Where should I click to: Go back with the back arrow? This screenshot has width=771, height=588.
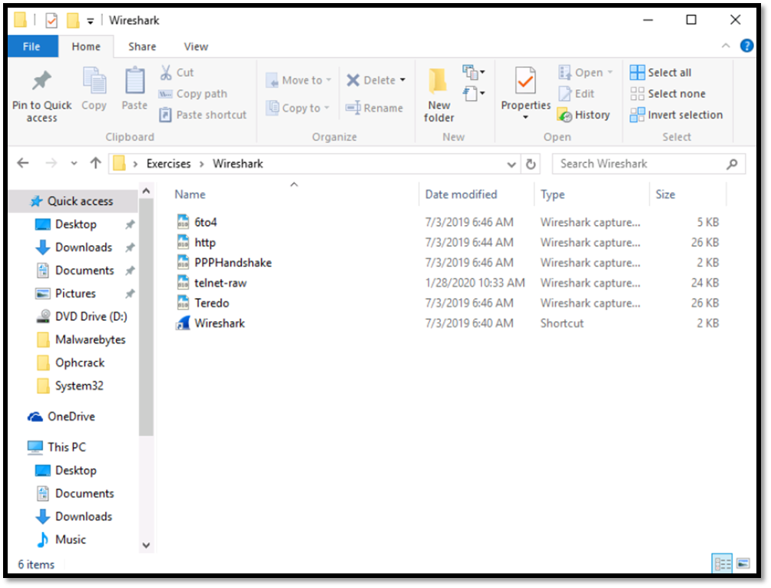(23, 163)
